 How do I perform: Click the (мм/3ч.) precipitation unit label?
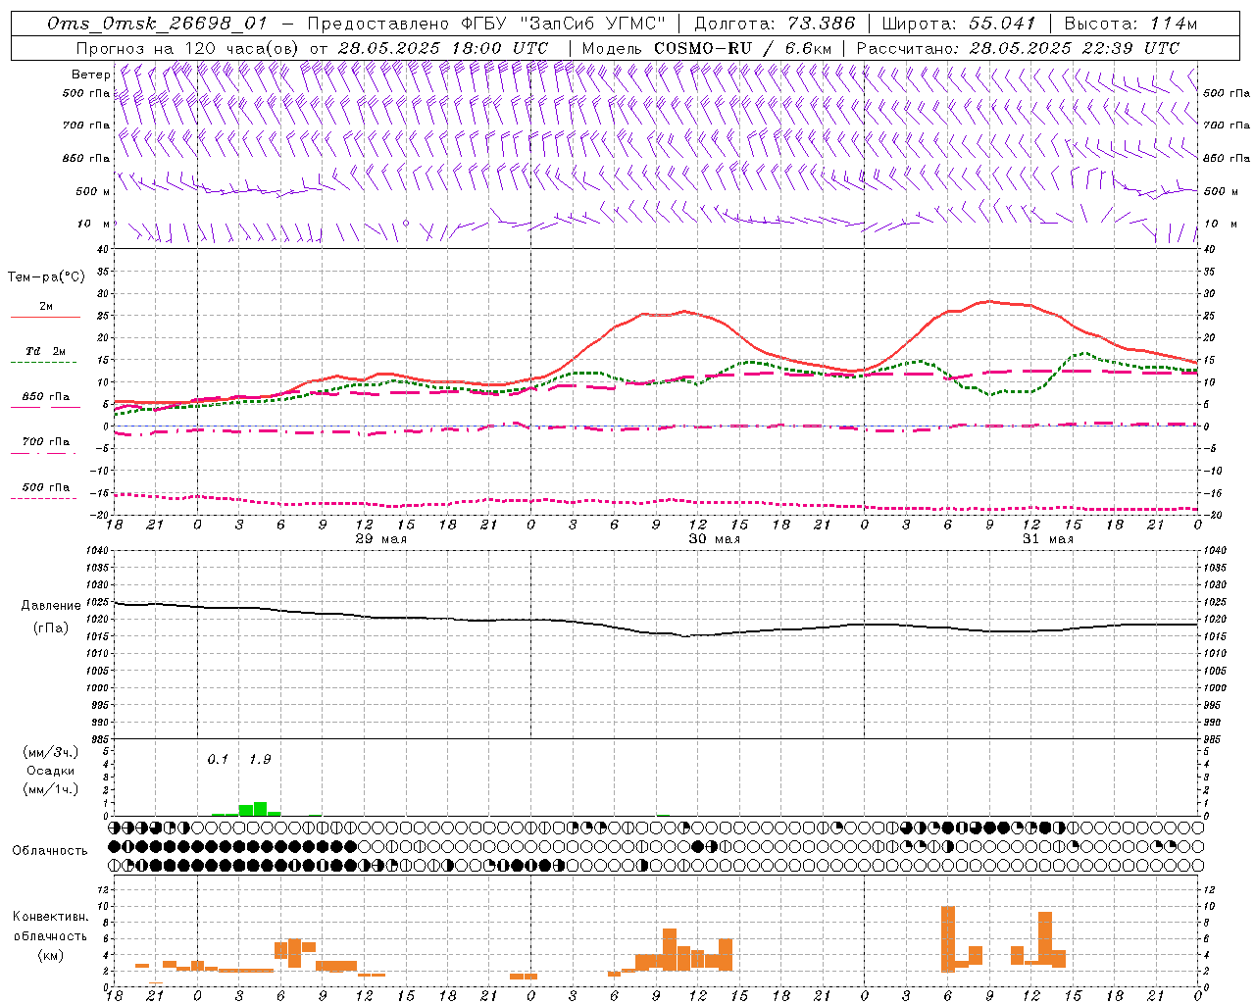coord(51,752)
